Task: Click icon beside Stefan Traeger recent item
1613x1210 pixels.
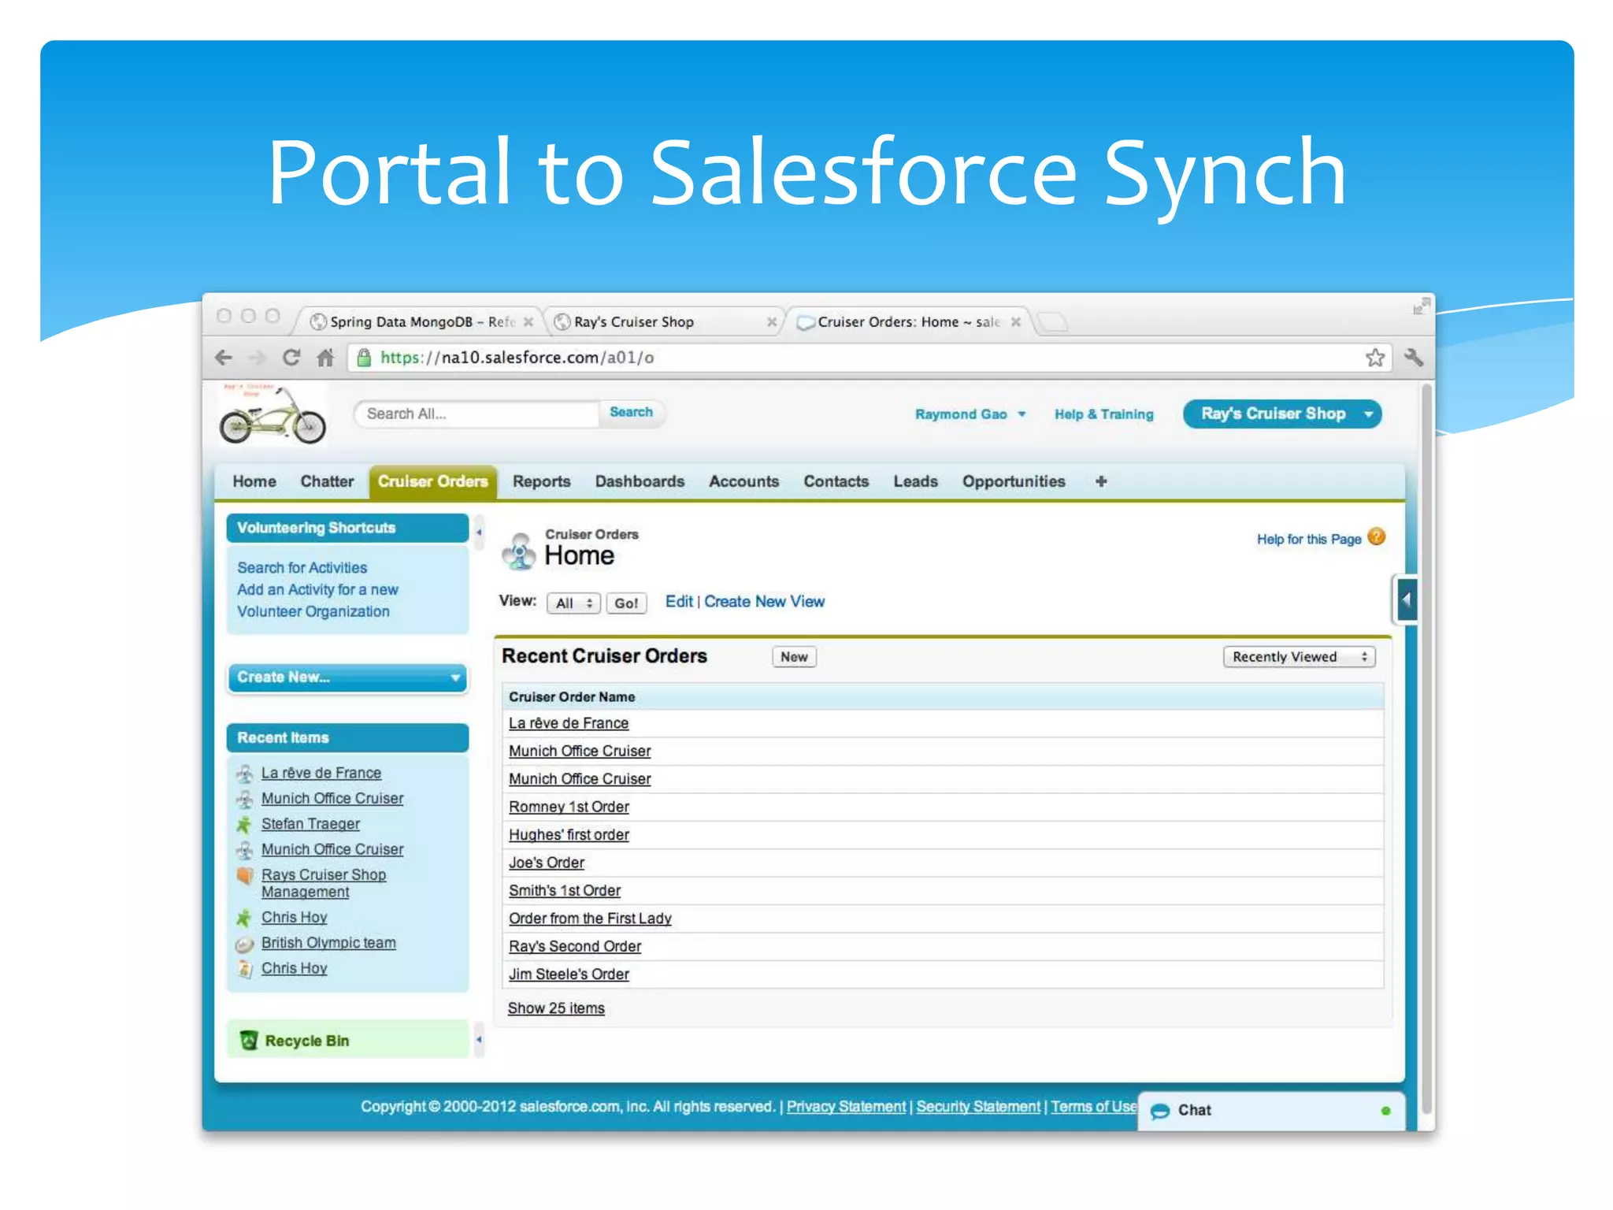Action: (x=244, y=825)
